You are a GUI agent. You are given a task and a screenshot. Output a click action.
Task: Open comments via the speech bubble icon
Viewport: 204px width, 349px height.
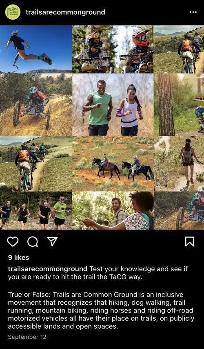33,241
